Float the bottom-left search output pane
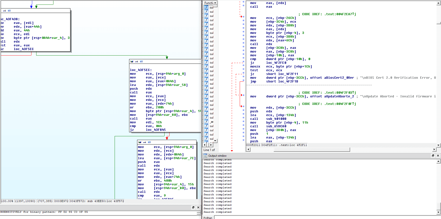 (x=193, y=207)
